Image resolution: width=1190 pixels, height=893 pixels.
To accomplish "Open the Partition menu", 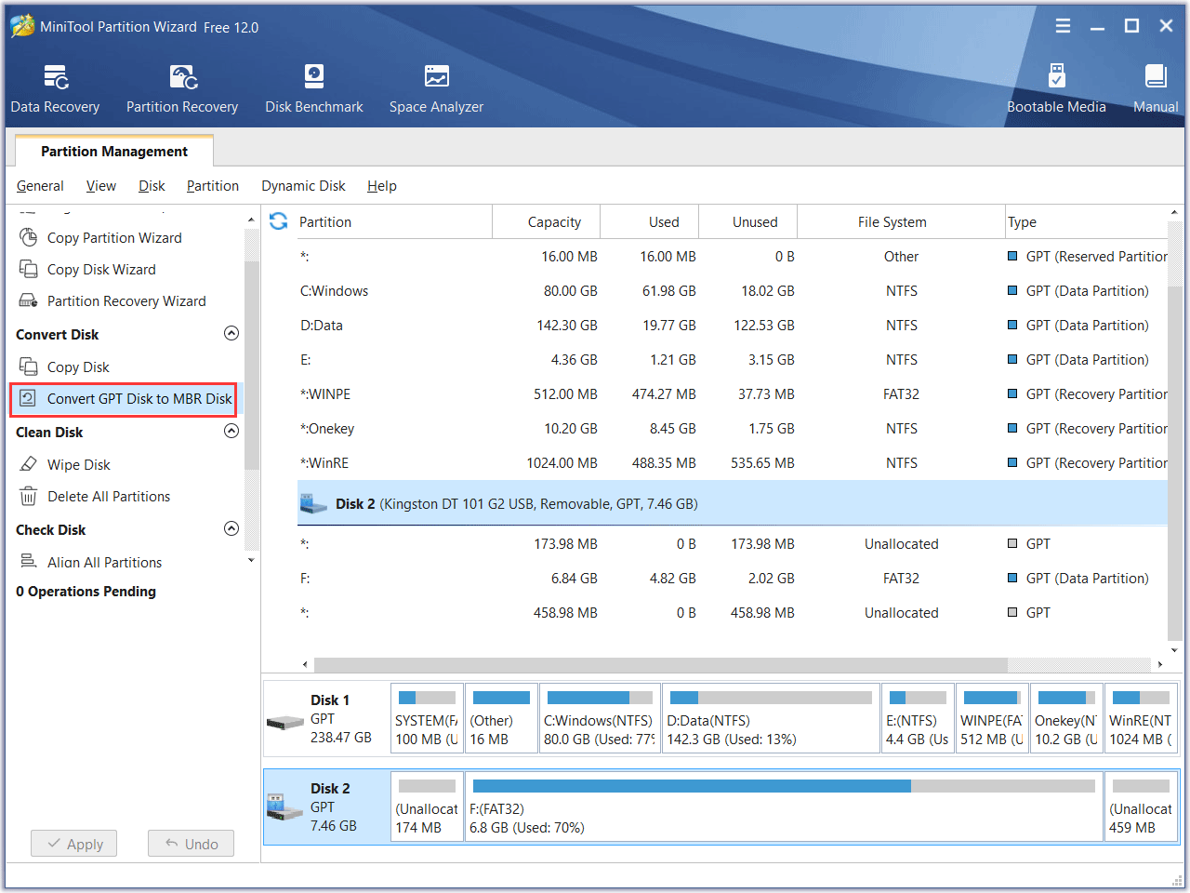I will click(x=213, y=186).
